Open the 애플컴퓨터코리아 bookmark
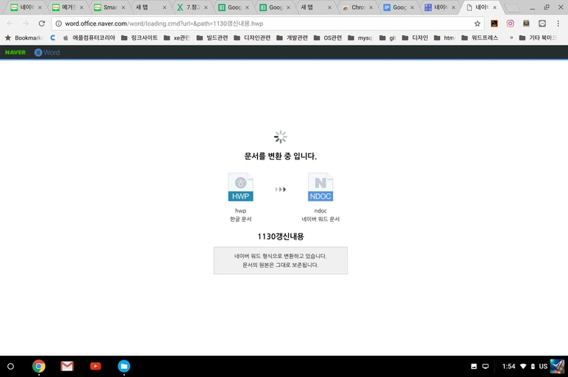 pos(89,37)
